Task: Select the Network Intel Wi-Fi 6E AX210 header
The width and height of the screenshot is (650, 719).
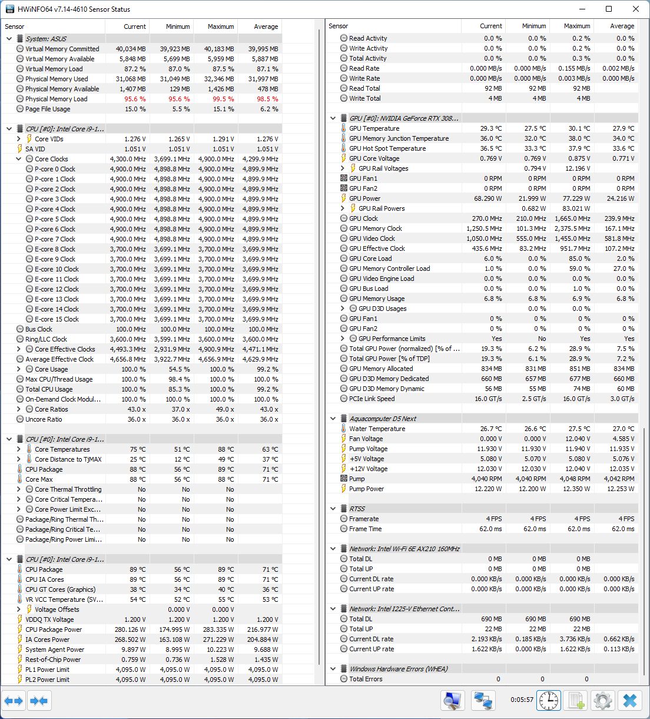Action: (x=482, y=549)
